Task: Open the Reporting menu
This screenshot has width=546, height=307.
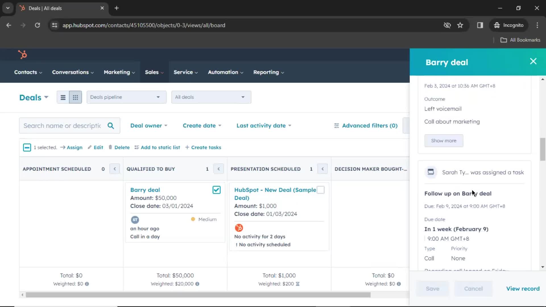Action: [269, 72]
